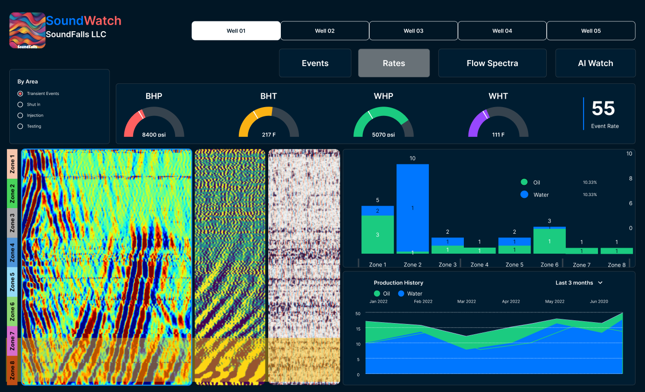This screenshot has height=392, width=645.
Task: Click the WHT purple gauge
Action: tap(498, 122)
